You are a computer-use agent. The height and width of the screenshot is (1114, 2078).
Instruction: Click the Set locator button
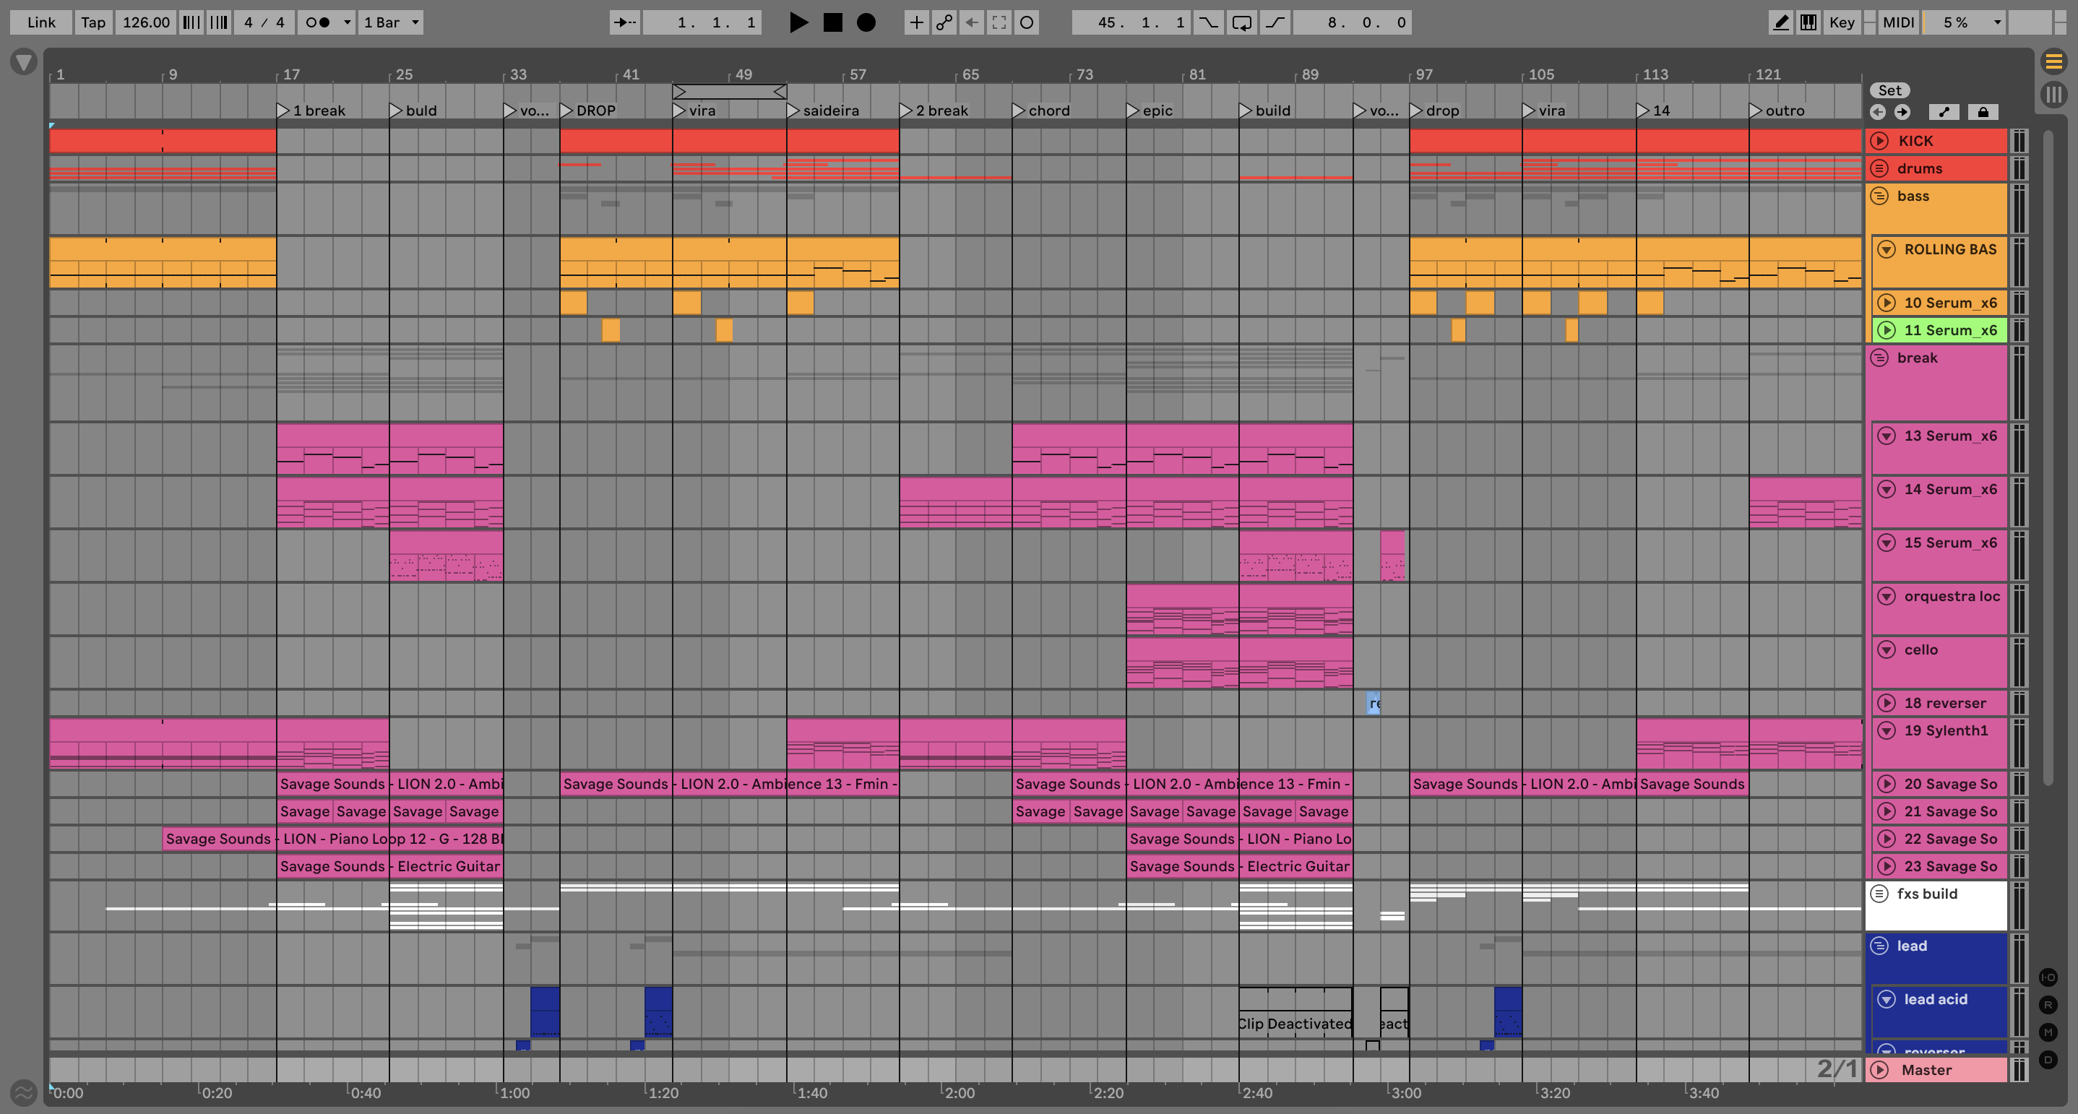pos(1889,90)
